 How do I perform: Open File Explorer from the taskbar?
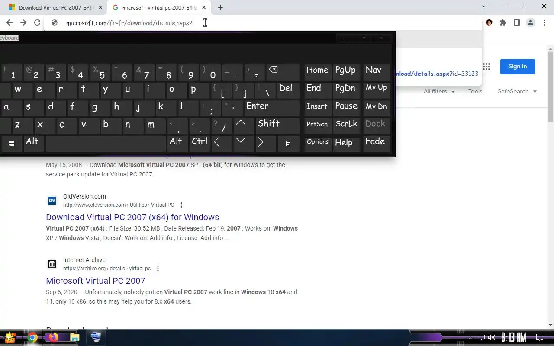click(x=75, y=337)
